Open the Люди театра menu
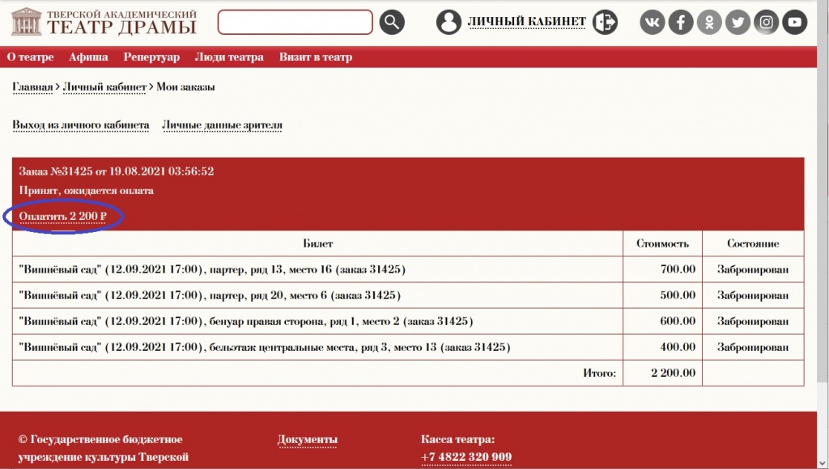The width and height of the screenshot is (829, 469). 229,57
